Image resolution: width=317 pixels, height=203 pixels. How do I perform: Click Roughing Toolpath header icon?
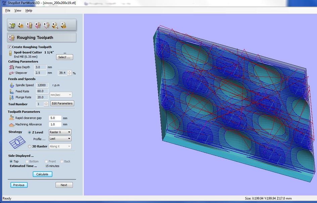coord(12,38)
